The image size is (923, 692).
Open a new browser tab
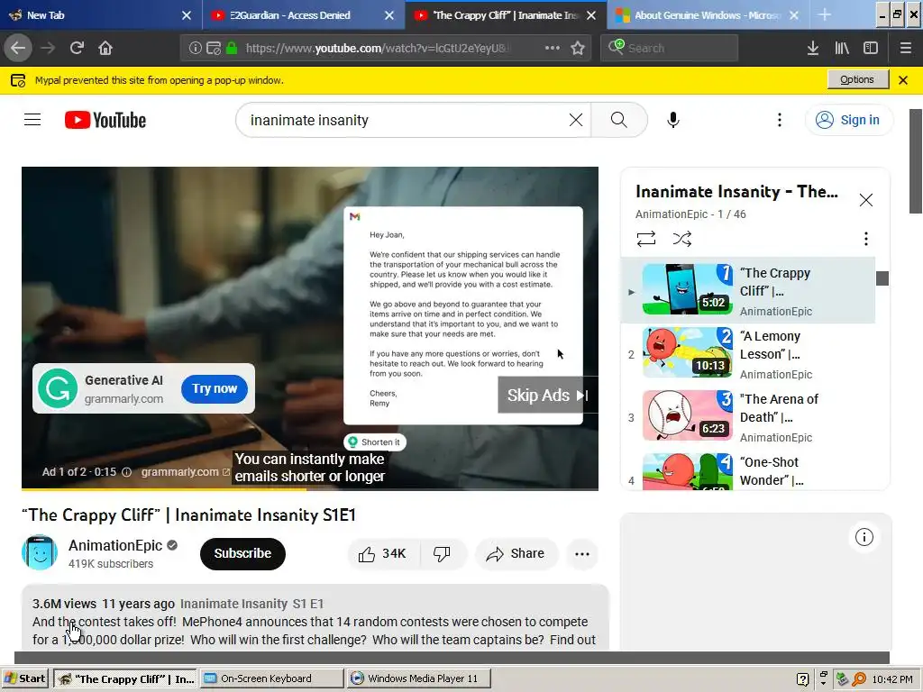click(x=824, y=15)
